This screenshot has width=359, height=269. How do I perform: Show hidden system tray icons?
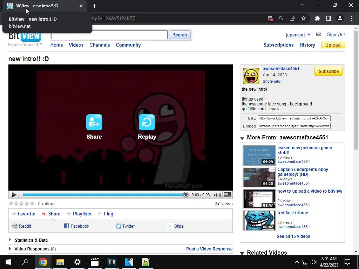(x=297, y=262)
